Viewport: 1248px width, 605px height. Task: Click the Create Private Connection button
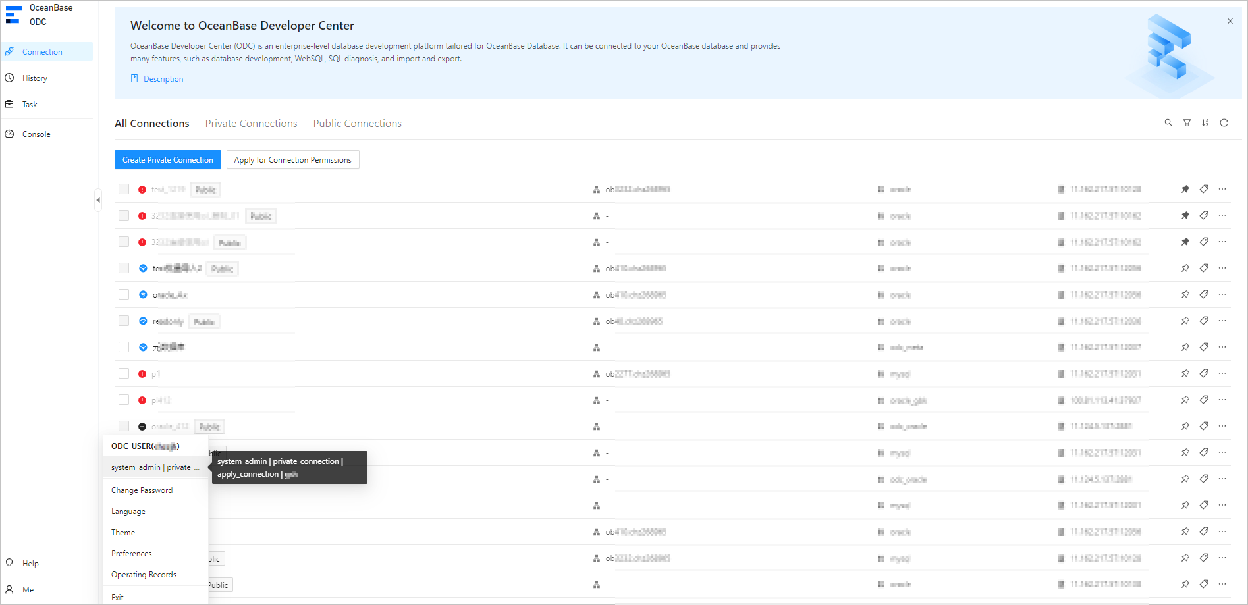click(167, 159)
